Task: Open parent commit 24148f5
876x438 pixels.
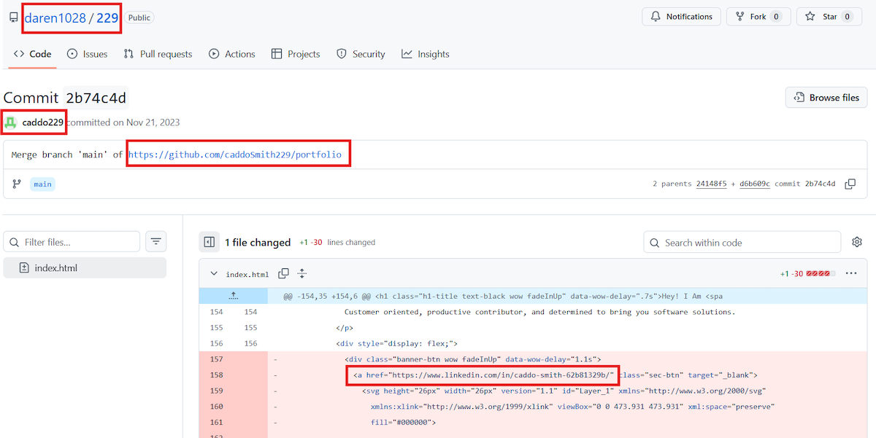Action: (x=711, y=184)
